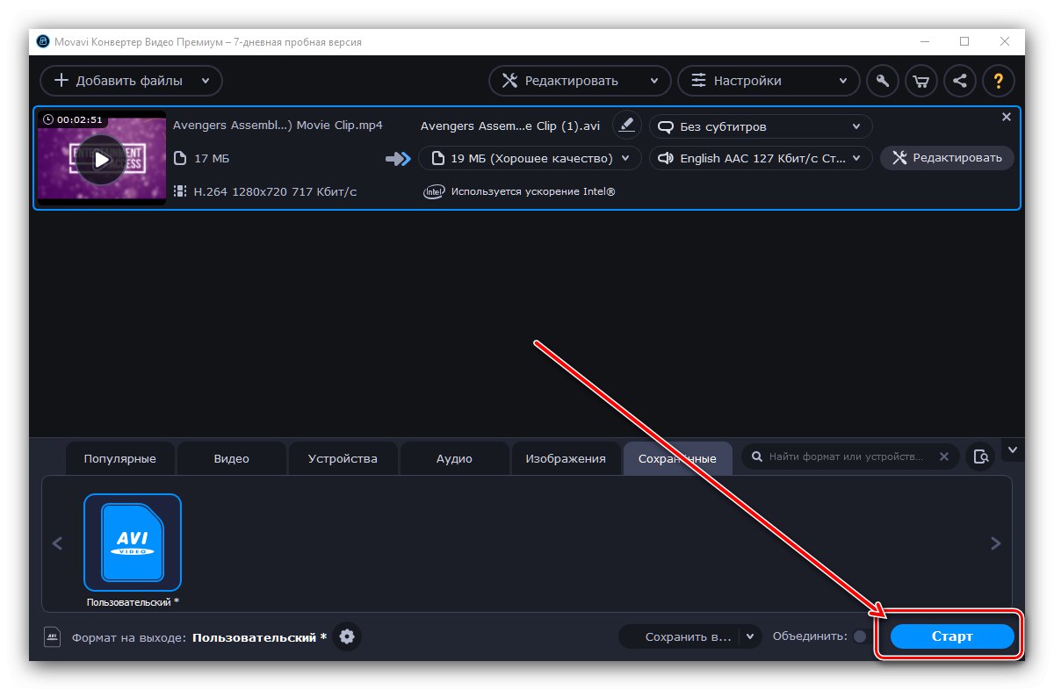1054x690 pixels.
Task: Click the Intel acceleration notice
Action: tap(519, 191)
